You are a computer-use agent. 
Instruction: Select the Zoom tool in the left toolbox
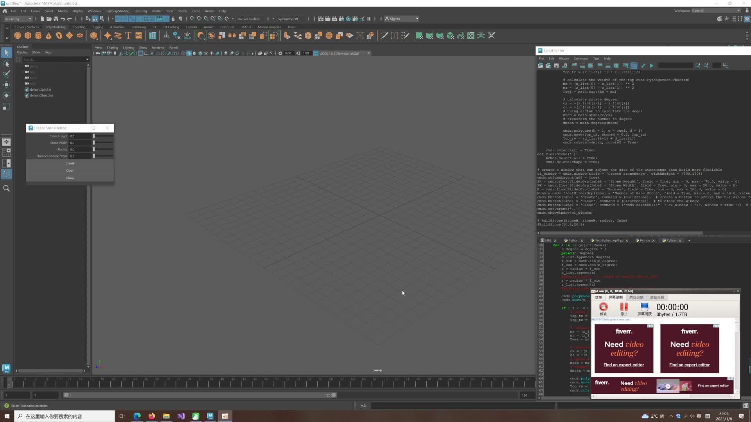pyautogui.click(x=6, y=188)
